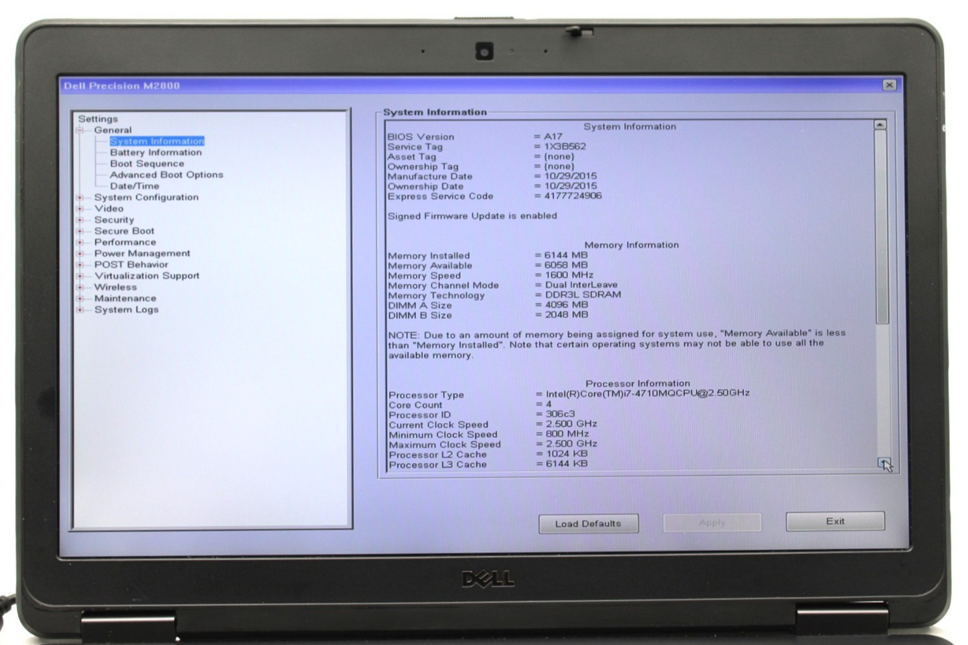Image resolution: width=968 pixels, height=645 pixels.
Task: Expand the POST Behavior node
Action: [81, 265]
